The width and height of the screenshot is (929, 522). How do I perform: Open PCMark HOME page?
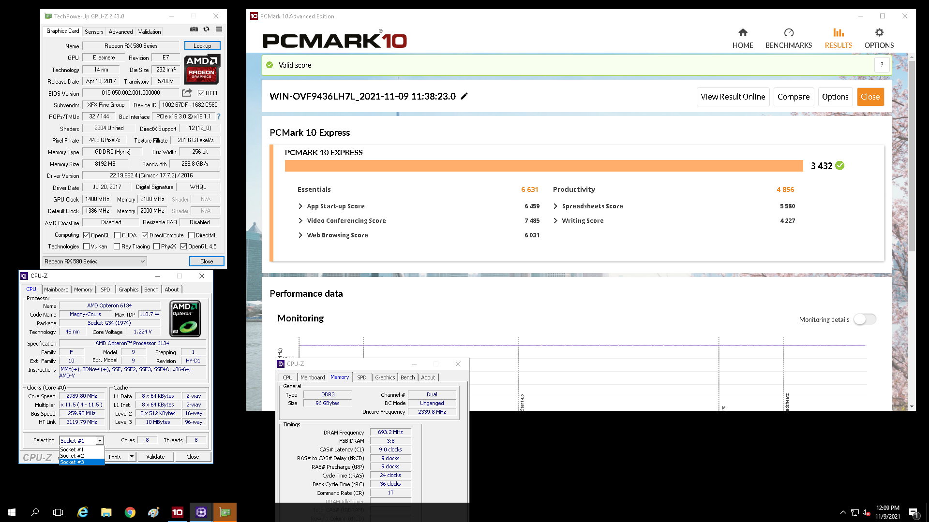(x=743, y=38)
